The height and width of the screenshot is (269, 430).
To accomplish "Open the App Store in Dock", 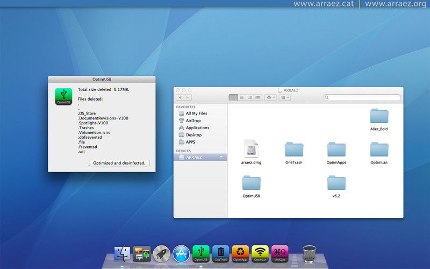I will 181,253.
